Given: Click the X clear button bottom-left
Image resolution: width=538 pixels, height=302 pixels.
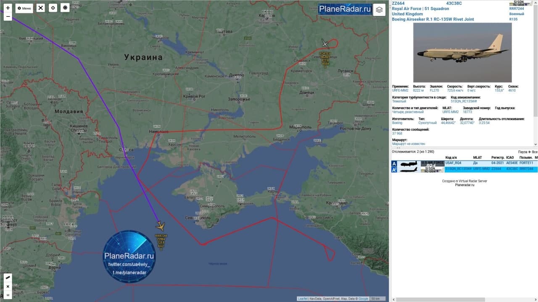Looking at the screenshot, I should pos(8,286).
